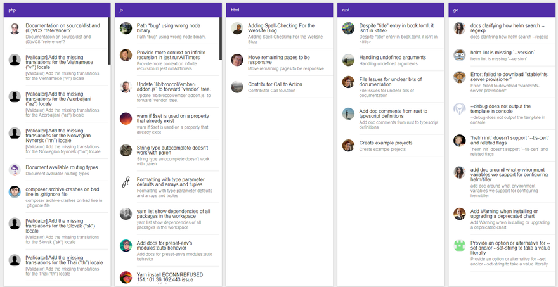Select the go column header
The width and height of the screenshot is (558, 287).
pyautogui.click(x=502, y=10)
